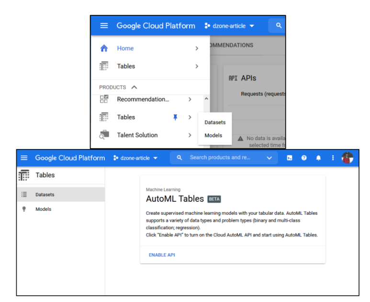Collapse the PRODUCTS section chevron

(x=134, y=87)
